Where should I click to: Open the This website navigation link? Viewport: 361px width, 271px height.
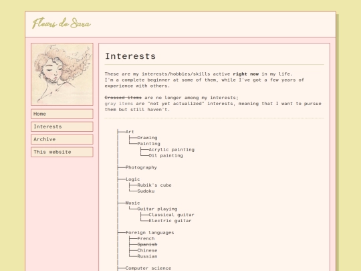pyautogui.click(x=62, y=152)
